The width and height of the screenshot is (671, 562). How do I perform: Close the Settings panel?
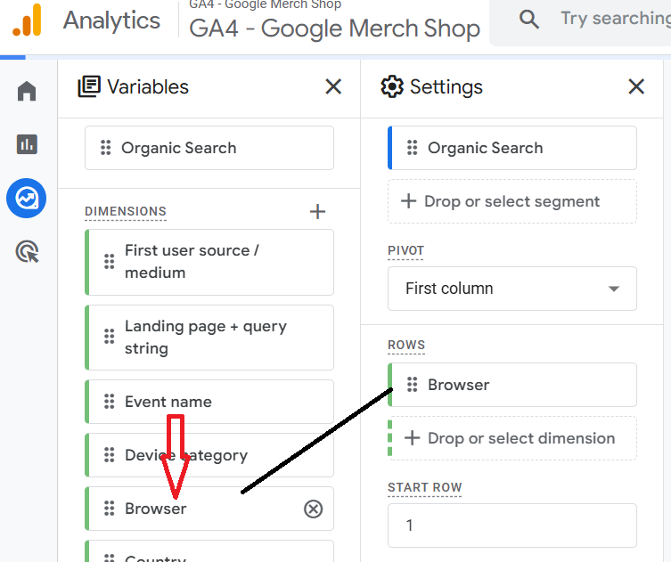click(x=636, y=86)
